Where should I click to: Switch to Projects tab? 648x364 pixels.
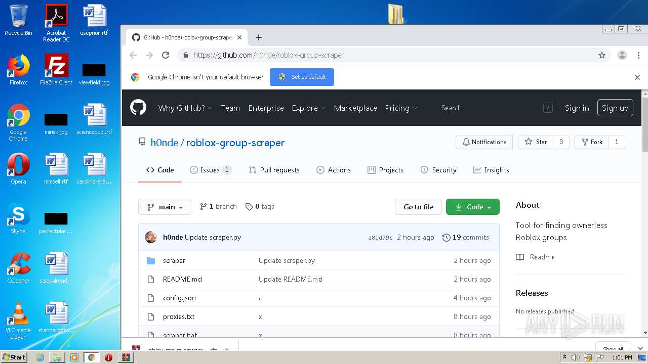click(x=386, y=170)
